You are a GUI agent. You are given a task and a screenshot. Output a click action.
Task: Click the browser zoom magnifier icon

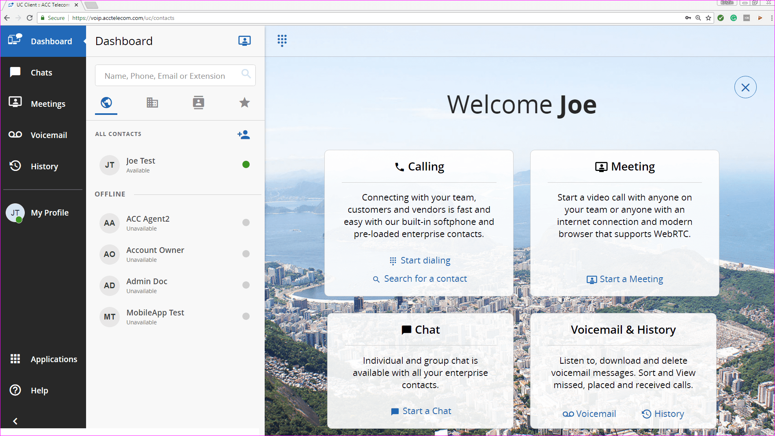[x=698, y=18]
